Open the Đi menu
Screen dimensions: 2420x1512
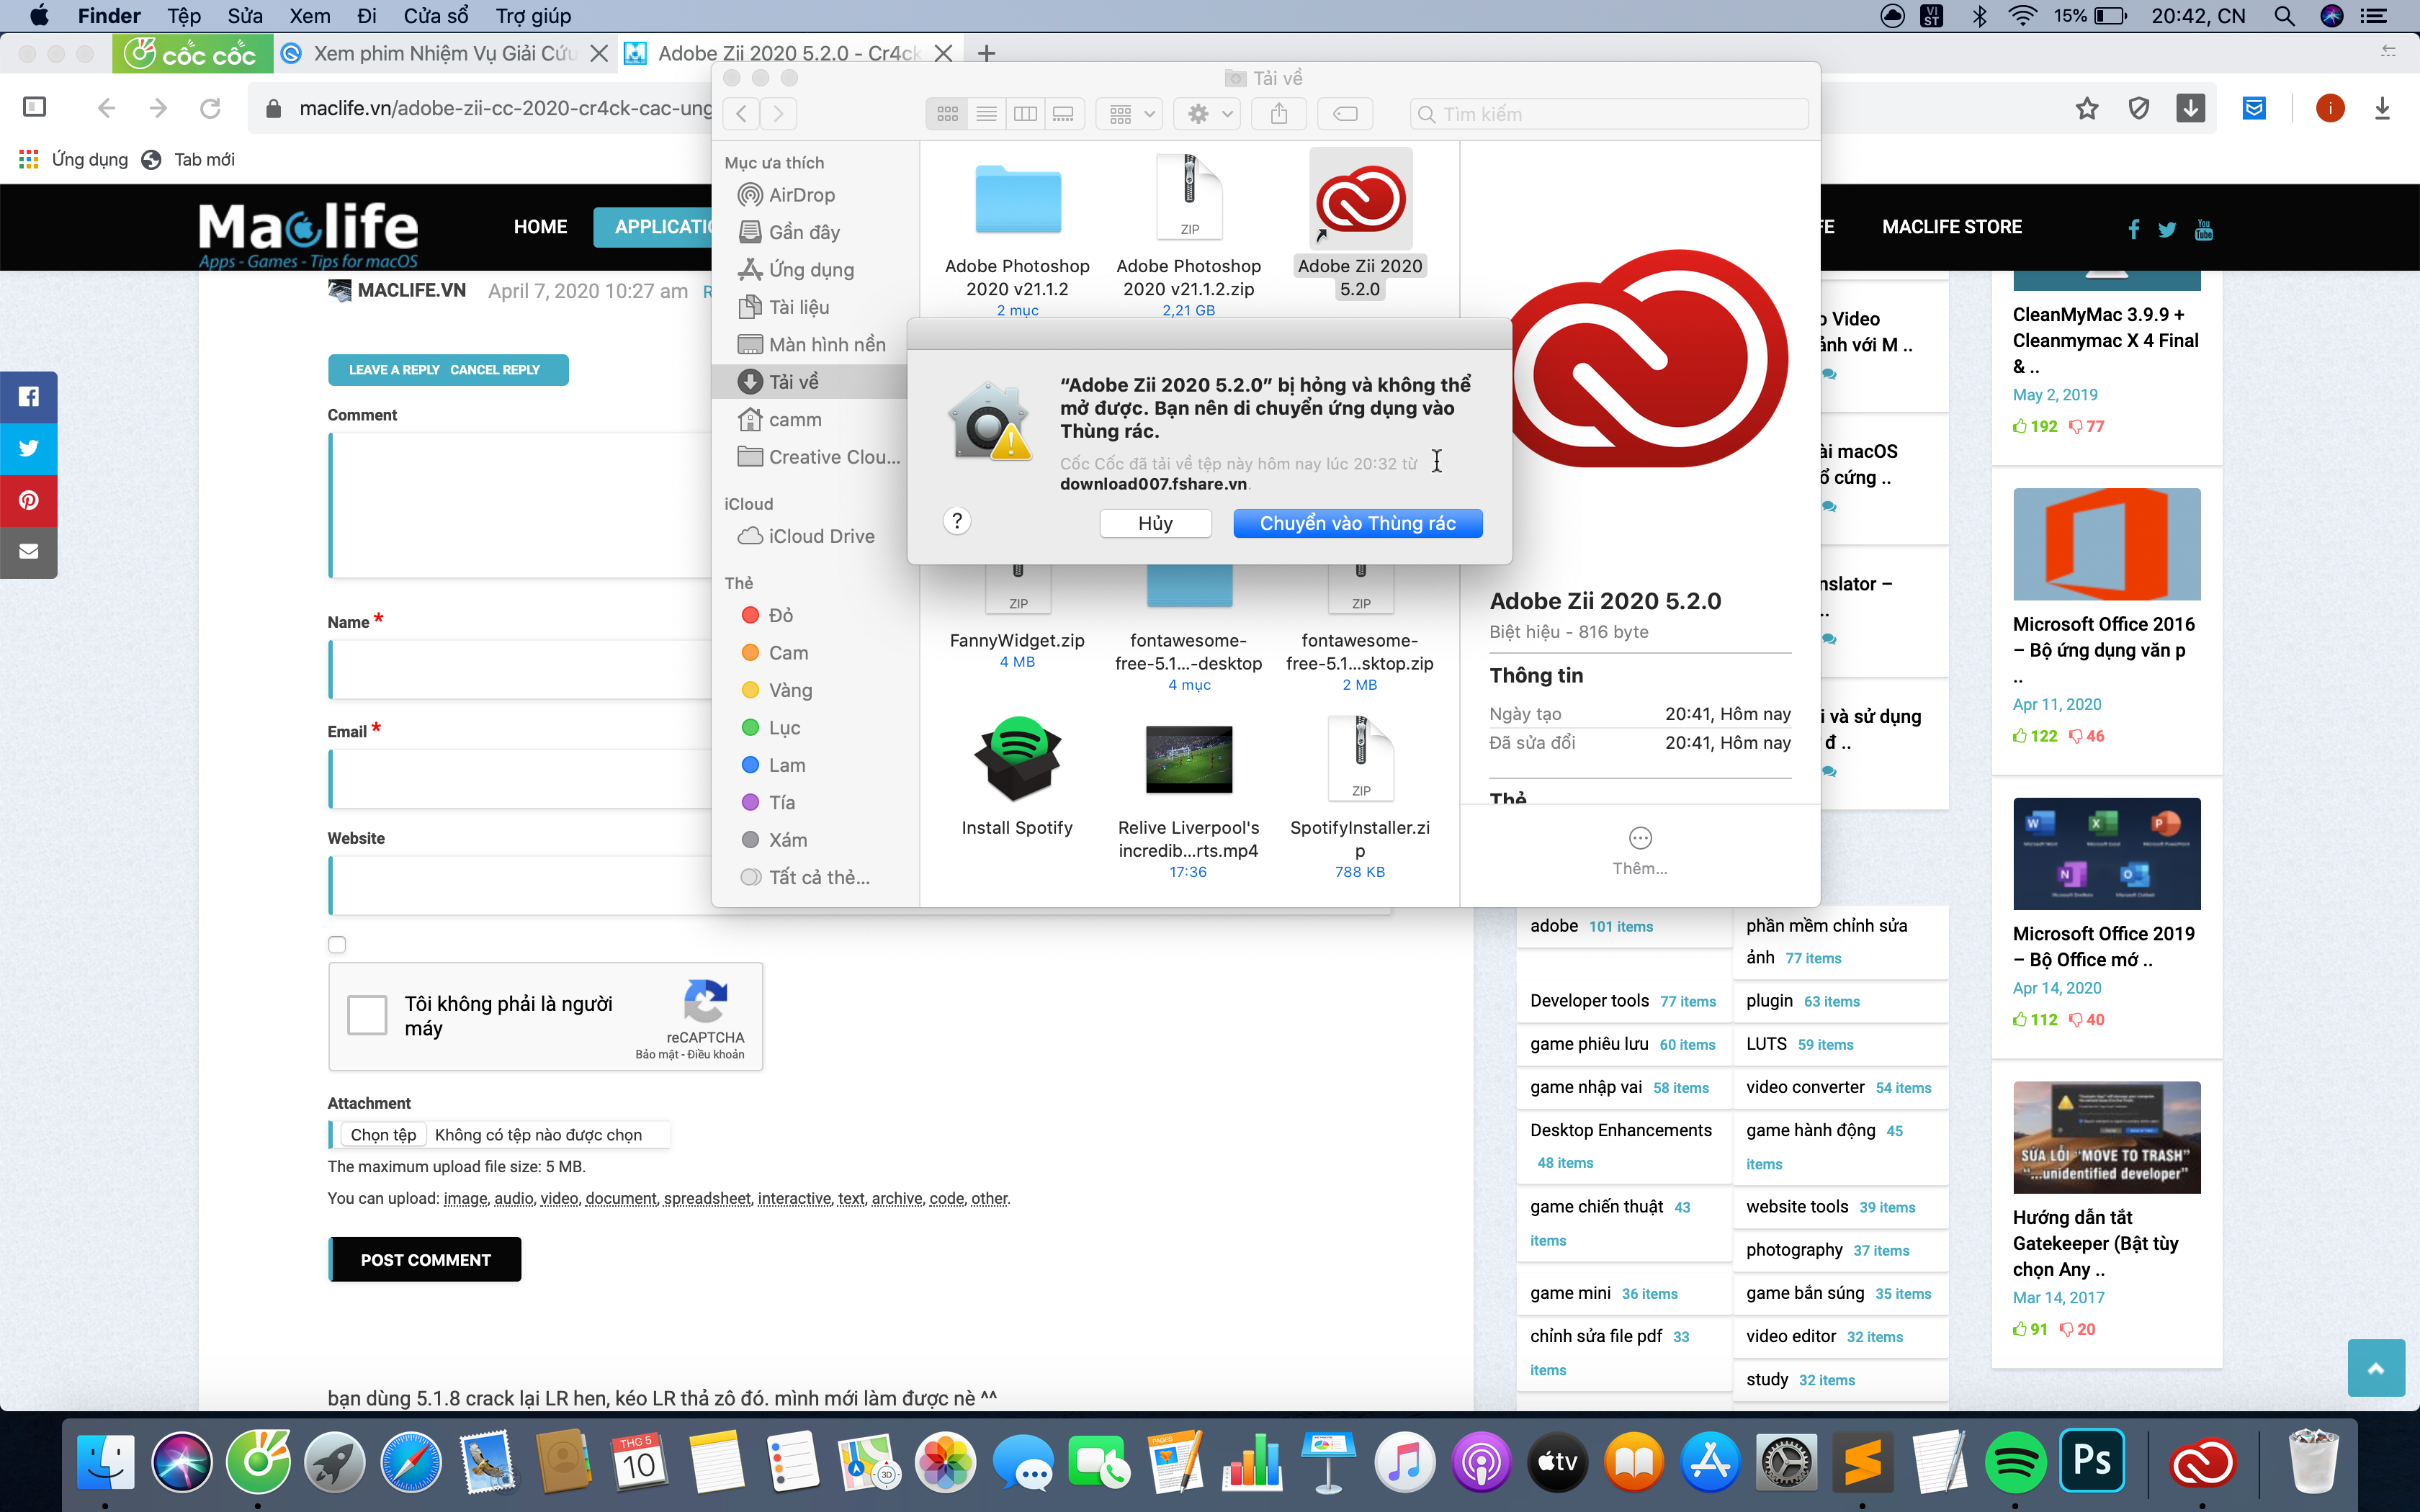[x=366, y=16]
